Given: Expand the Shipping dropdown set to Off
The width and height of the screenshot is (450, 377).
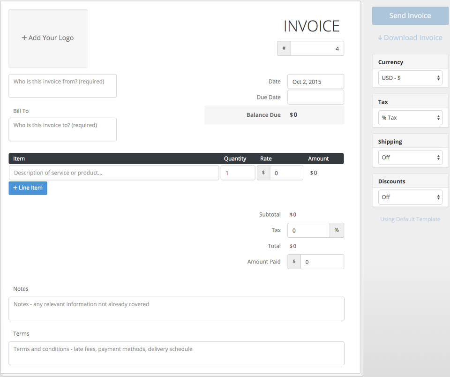Looking at the screenshot, I should pyautogui.click(x=410, y=158).
